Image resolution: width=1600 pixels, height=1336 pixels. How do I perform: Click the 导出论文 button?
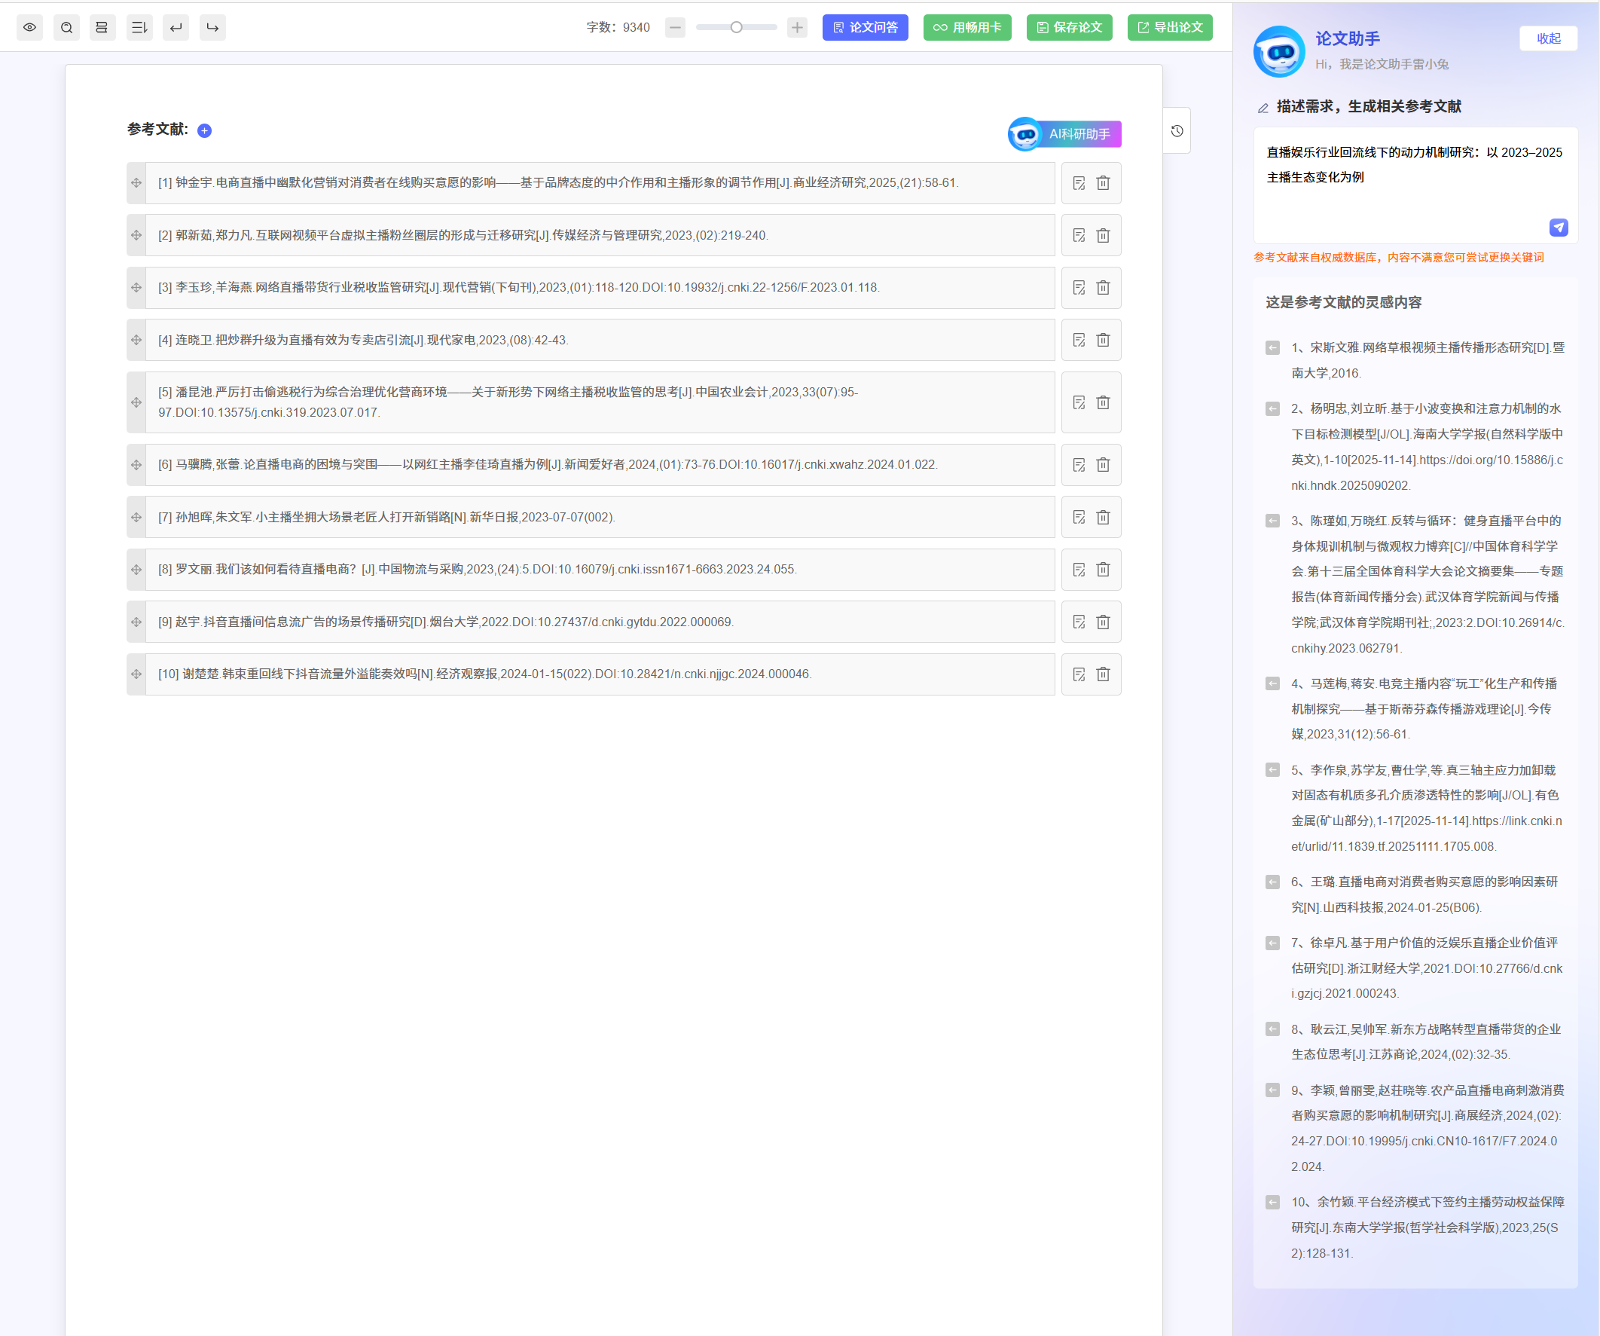tap(1169, 27)
